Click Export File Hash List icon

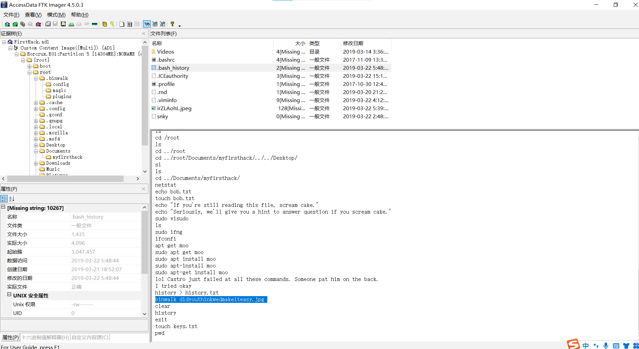tap(130, 24)
